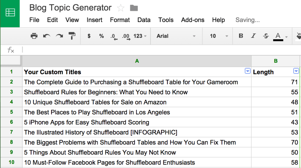Click the formula bar input
The width and height of the screenshot is (301, 168).
tap(161, 50)
